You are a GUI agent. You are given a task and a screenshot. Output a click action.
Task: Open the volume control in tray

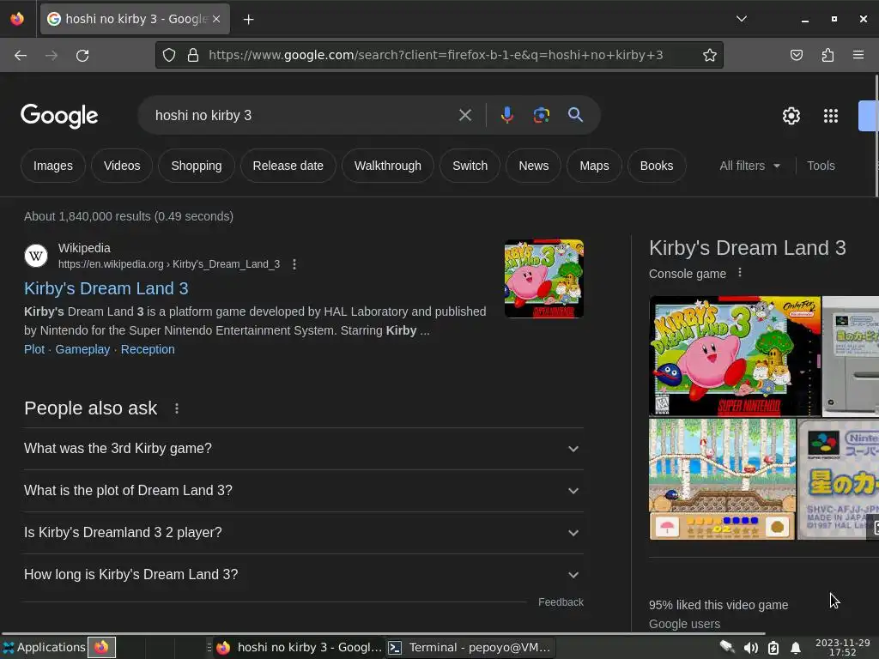point(750,649)
